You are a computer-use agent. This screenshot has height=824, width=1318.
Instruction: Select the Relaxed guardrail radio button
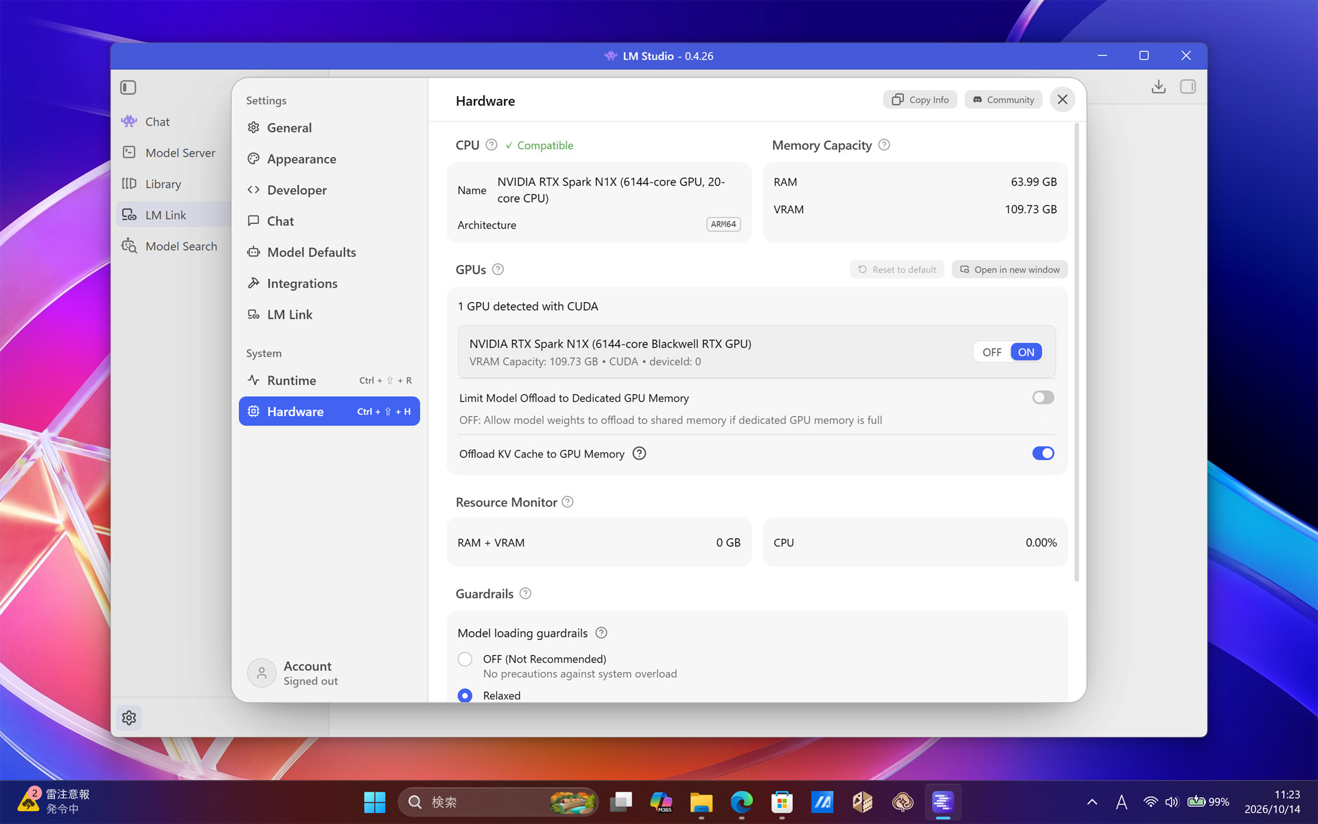pos(465,696)
